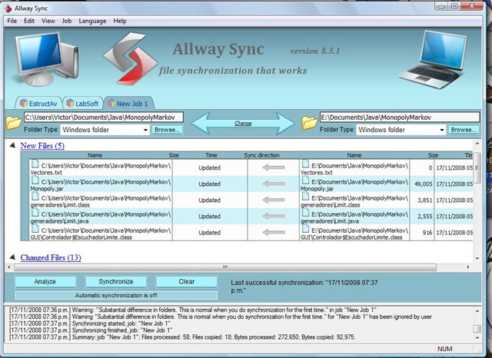Switch to the LabSoft job tab
Image resolution: width=492 pixels, height=358 pixels.
[82, 103]
